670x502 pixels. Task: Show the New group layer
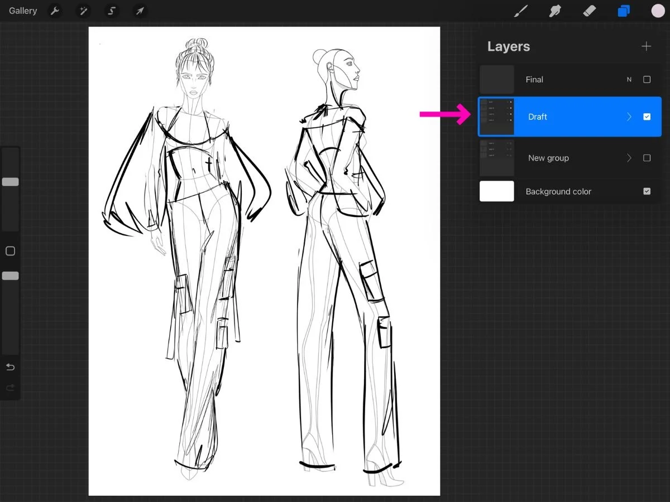647,158
